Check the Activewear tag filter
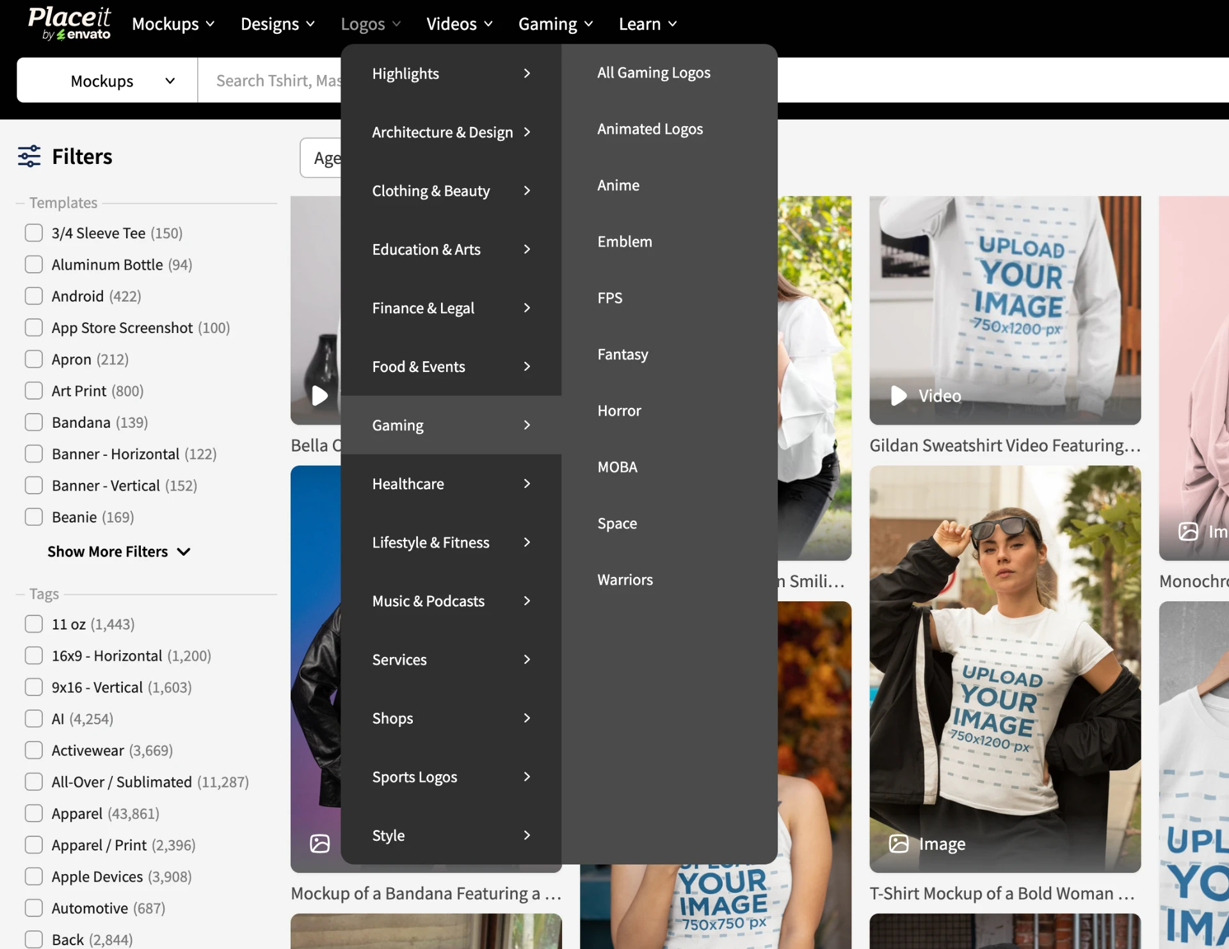Image resolution: width=1229 pixels, height=949 pixels. coord(34,750)
